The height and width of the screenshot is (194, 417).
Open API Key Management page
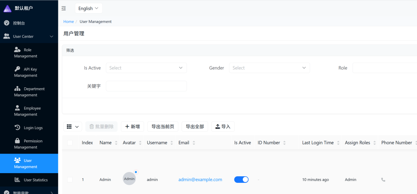[29, 72]
